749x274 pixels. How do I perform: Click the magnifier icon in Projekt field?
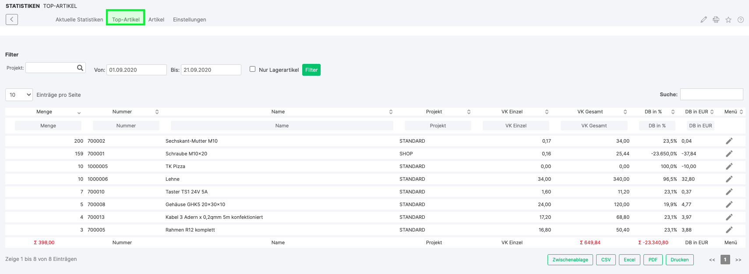80,68
